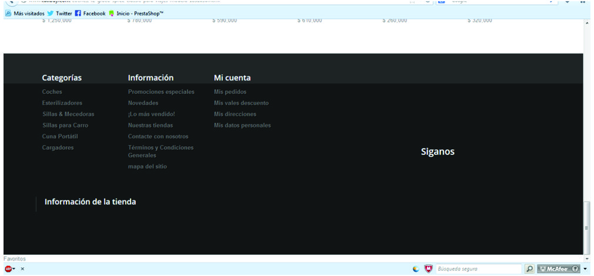Click the Categorías footer heading

[x=62, y=78]
